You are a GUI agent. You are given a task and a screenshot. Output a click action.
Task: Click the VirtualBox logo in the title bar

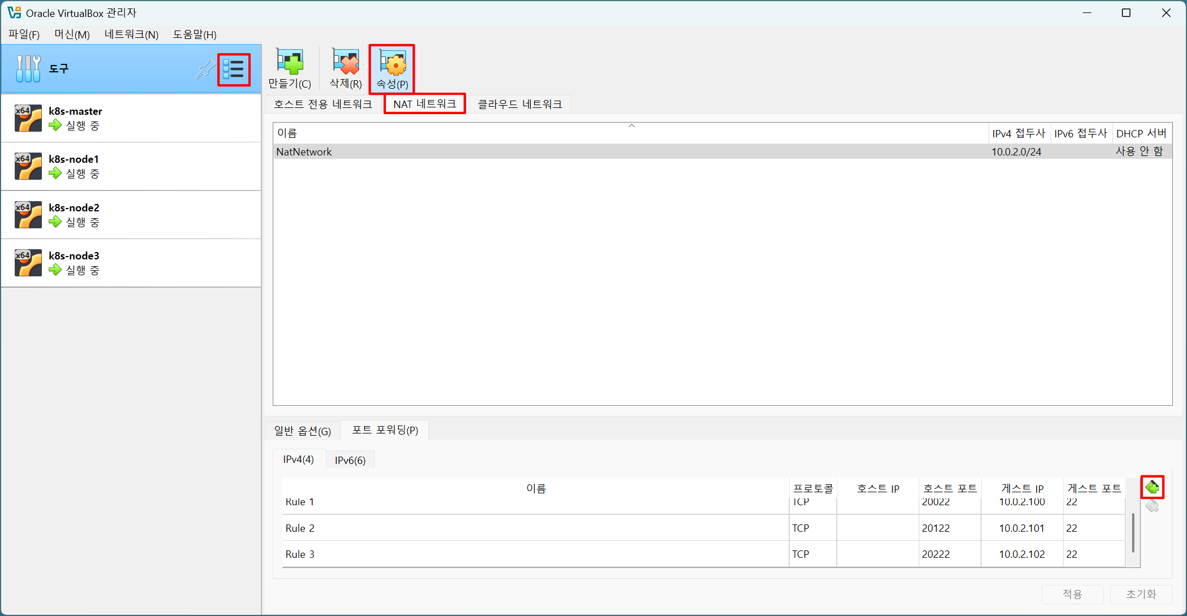click(14, 12)
